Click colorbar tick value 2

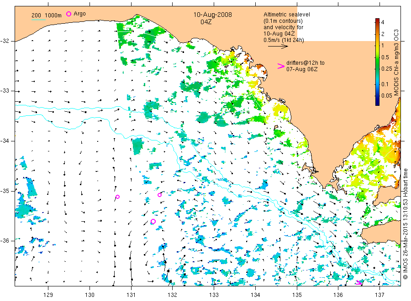[x=383, y=34]
